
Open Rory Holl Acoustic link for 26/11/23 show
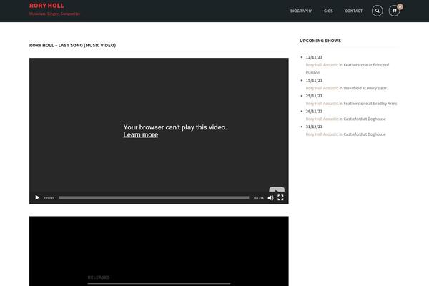(322, 119)
